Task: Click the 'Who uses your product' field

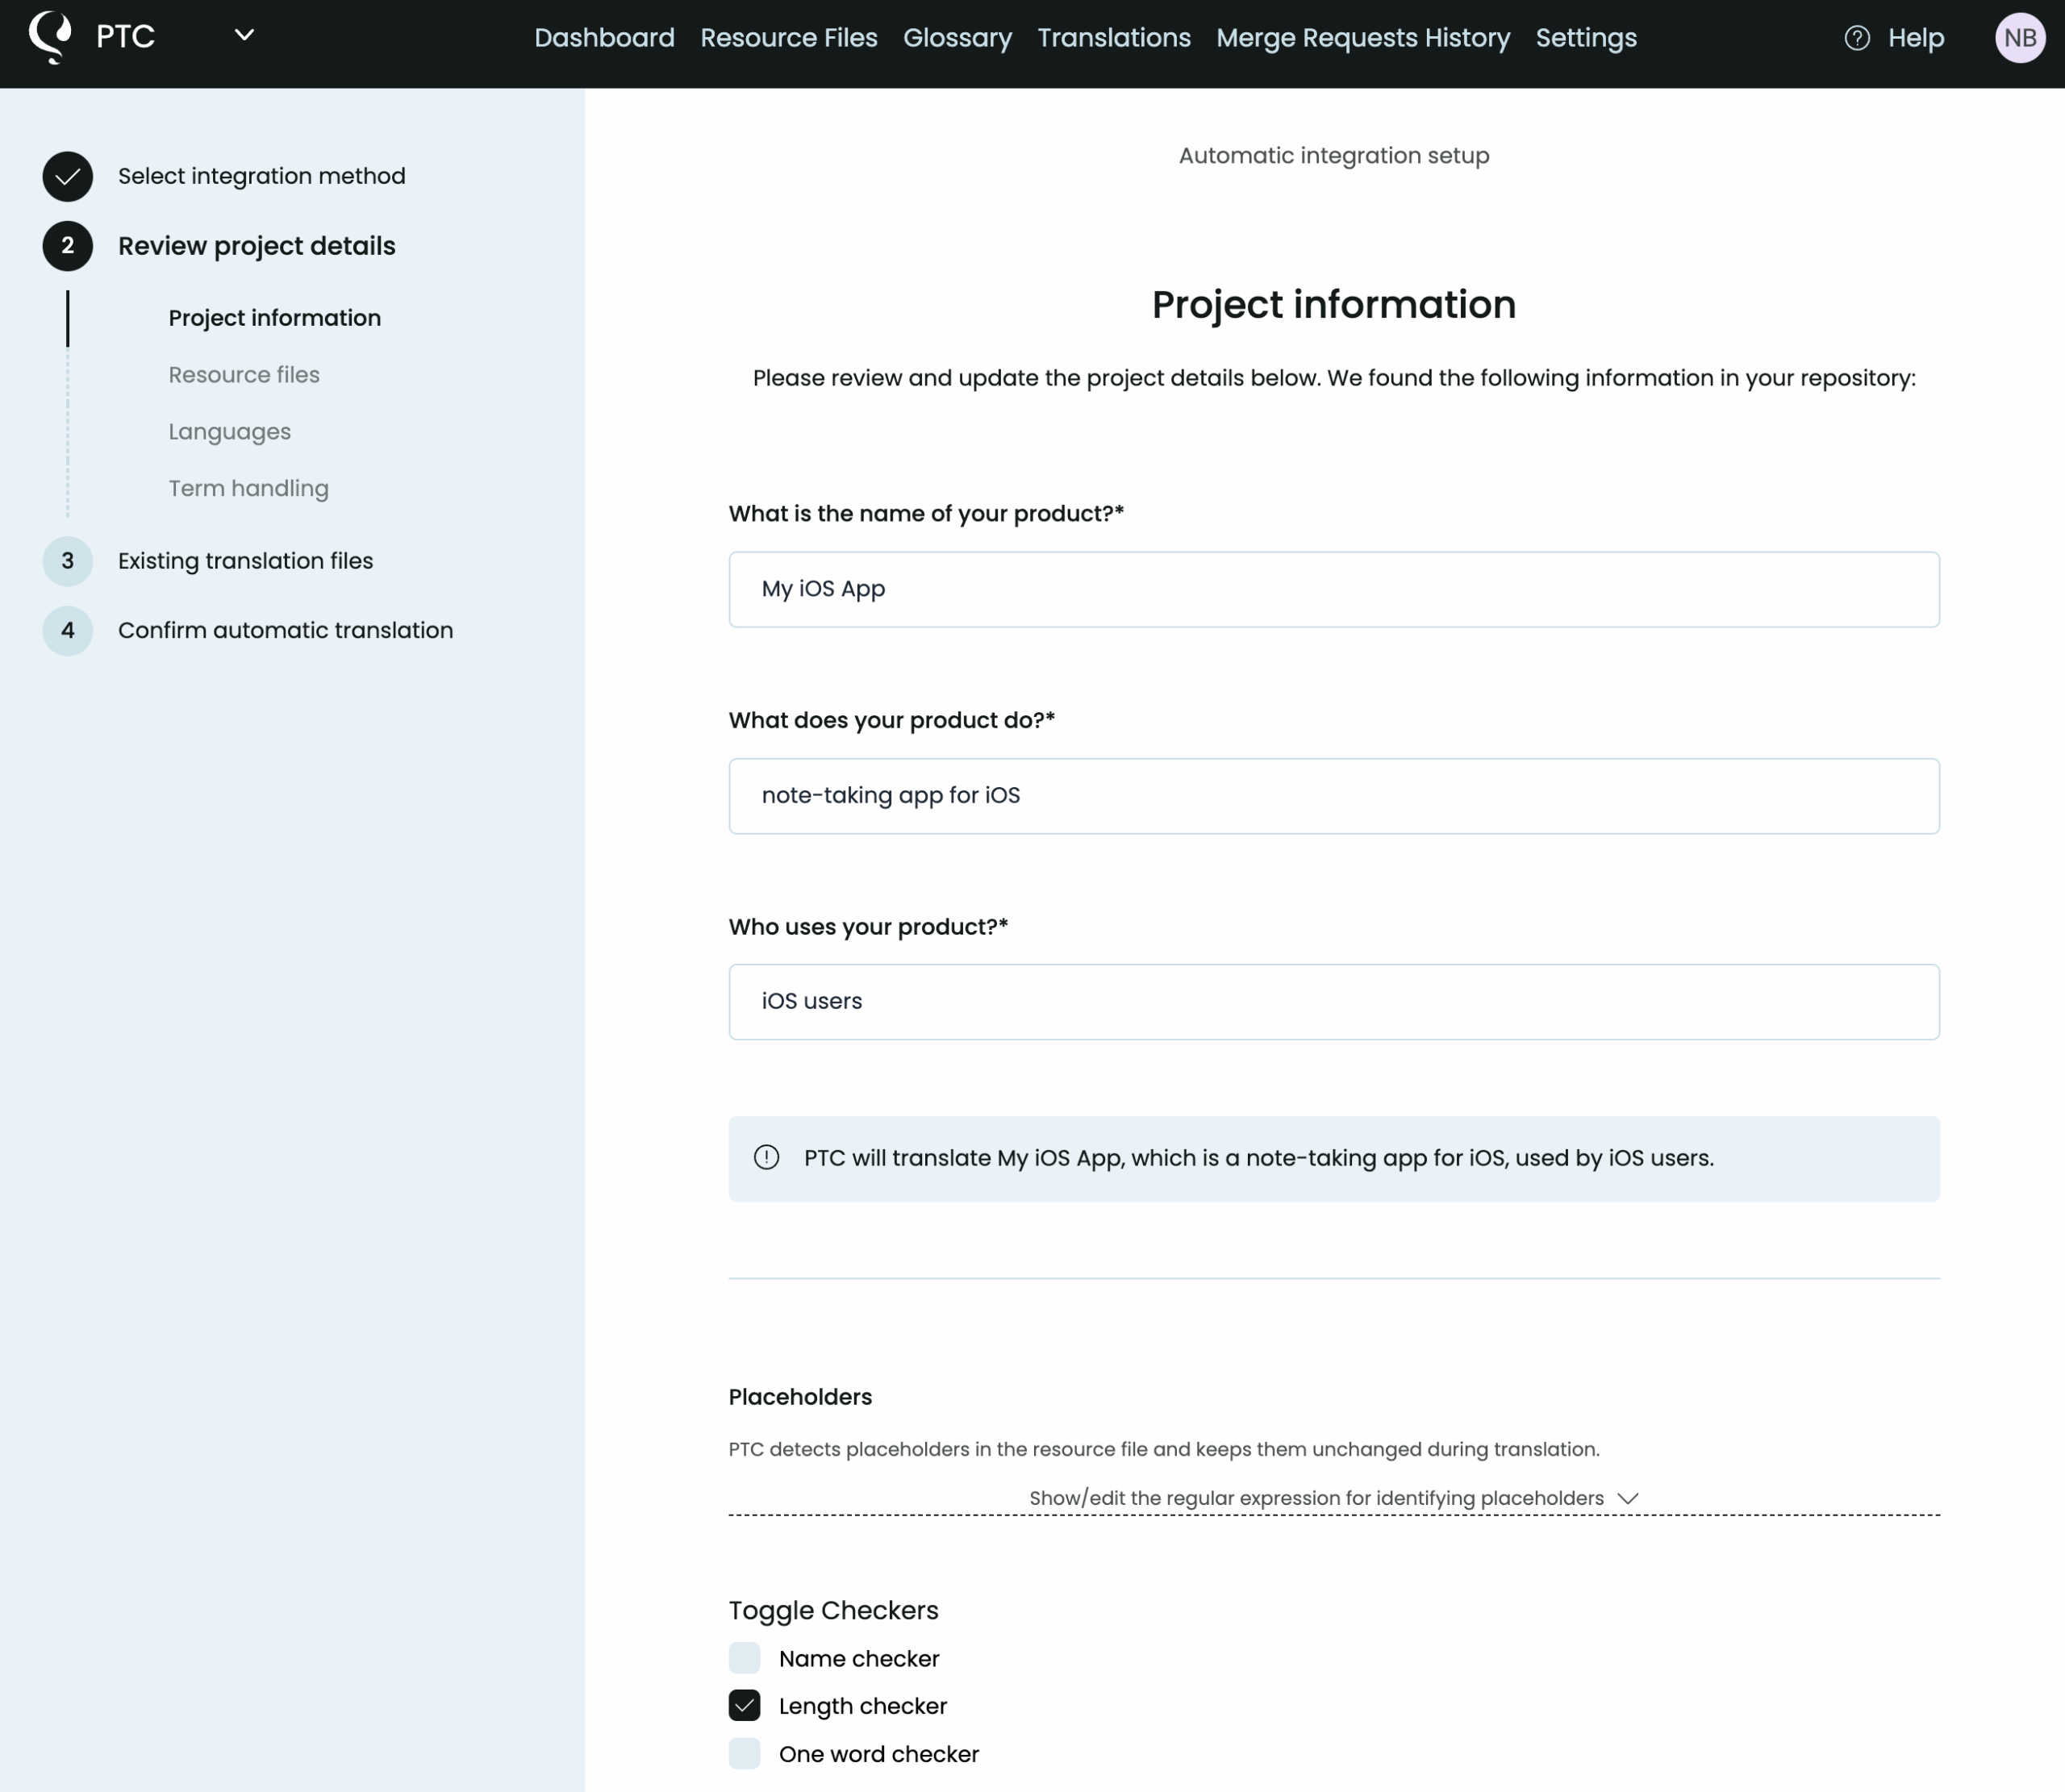Action: point(1333,1002)
